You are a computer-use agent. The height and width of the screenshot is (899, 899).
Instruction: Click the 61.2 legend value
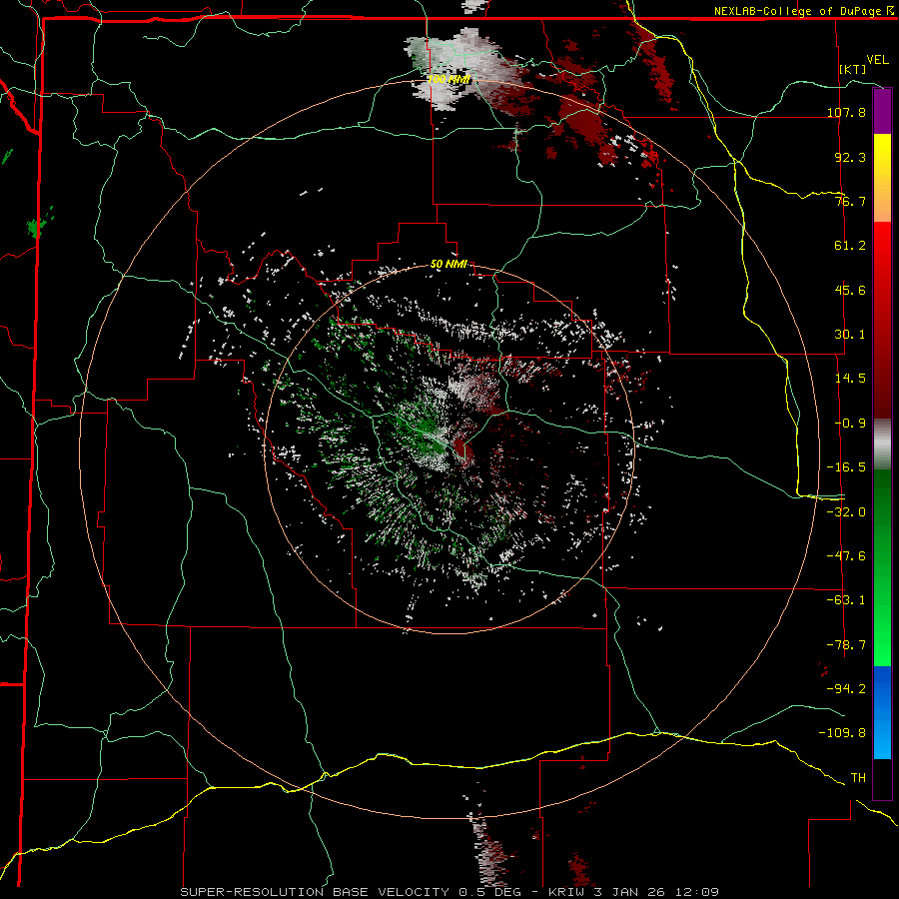850,246
